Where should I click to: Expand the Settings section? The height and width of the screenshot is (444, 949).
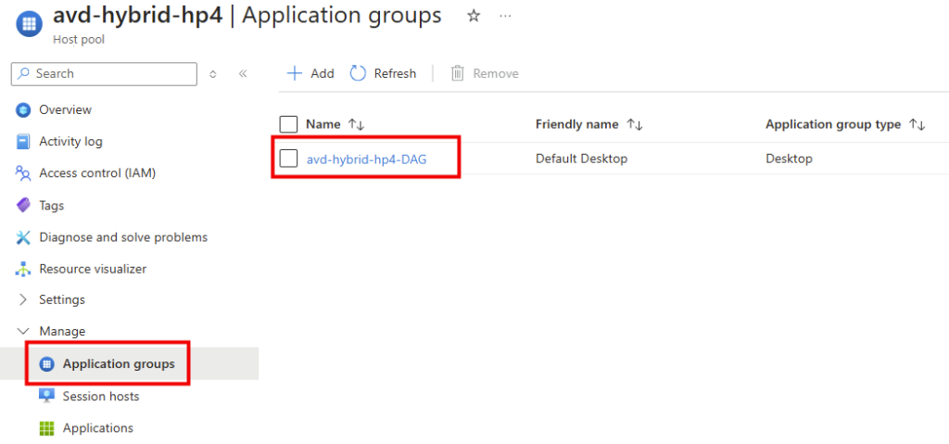[x=62, y=299]
